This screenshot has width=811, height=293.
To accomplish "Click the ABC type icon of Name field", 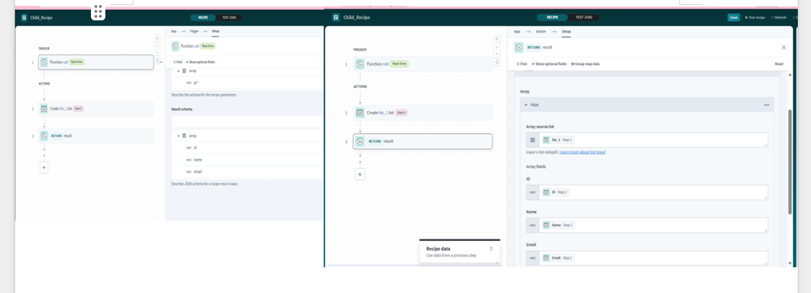I will click(533, 226).
